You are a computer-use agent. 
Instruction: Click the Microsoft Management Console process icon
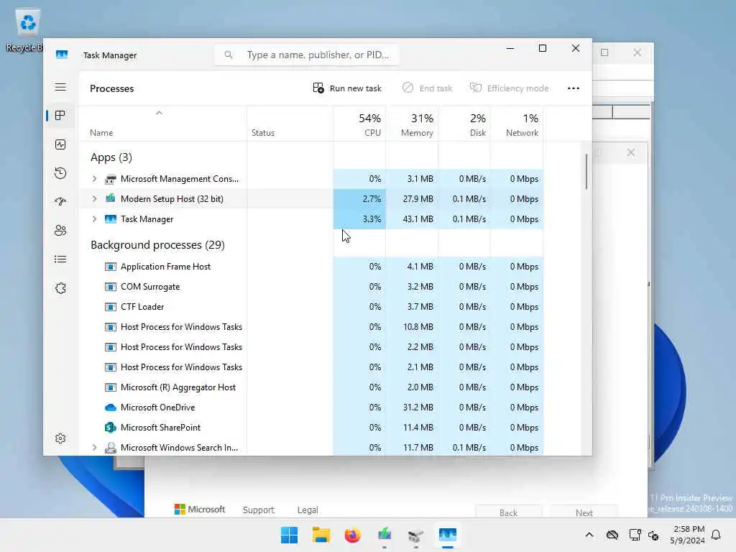coord(110,179)
